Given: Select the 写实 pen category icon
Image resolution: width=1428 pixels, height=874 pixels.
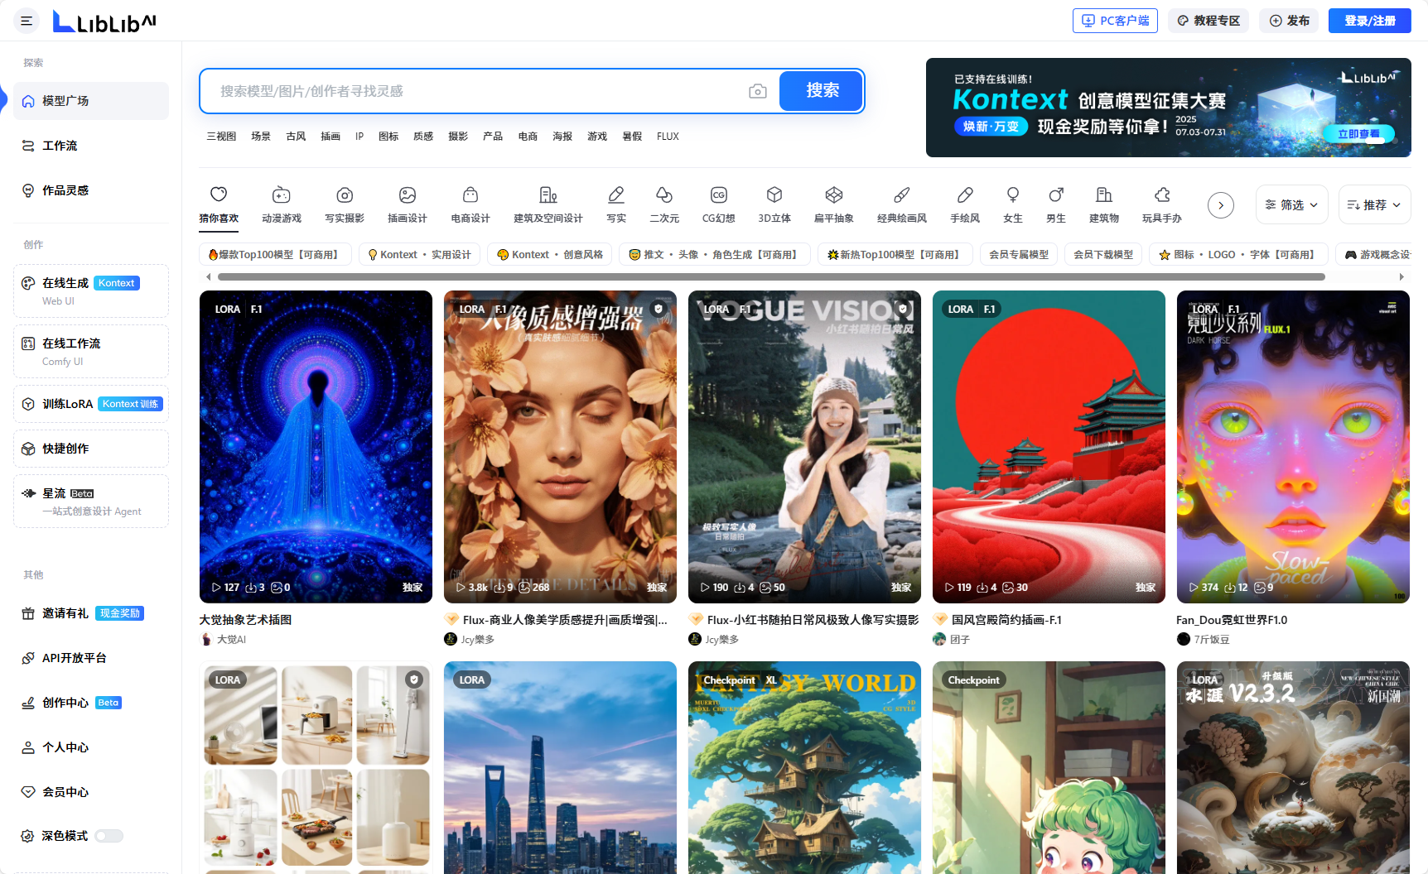Looking at the screenshot, I should (x=616, y=204).
